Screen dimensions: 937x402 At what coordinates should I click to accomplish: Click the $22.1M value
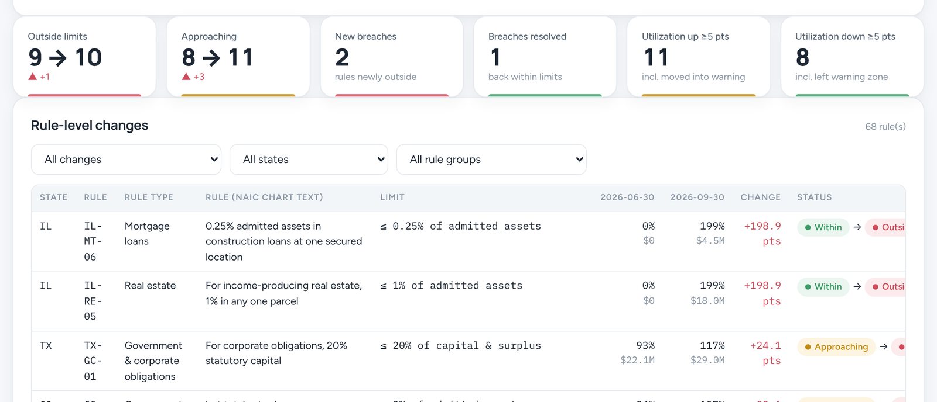638,361
